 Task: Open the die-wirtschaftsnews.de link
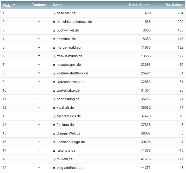tap(74, 22)
